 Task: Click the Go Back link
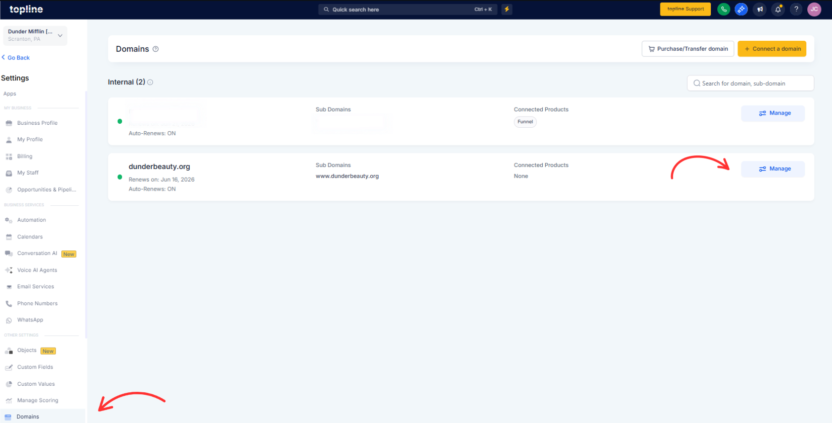[16, 58]
